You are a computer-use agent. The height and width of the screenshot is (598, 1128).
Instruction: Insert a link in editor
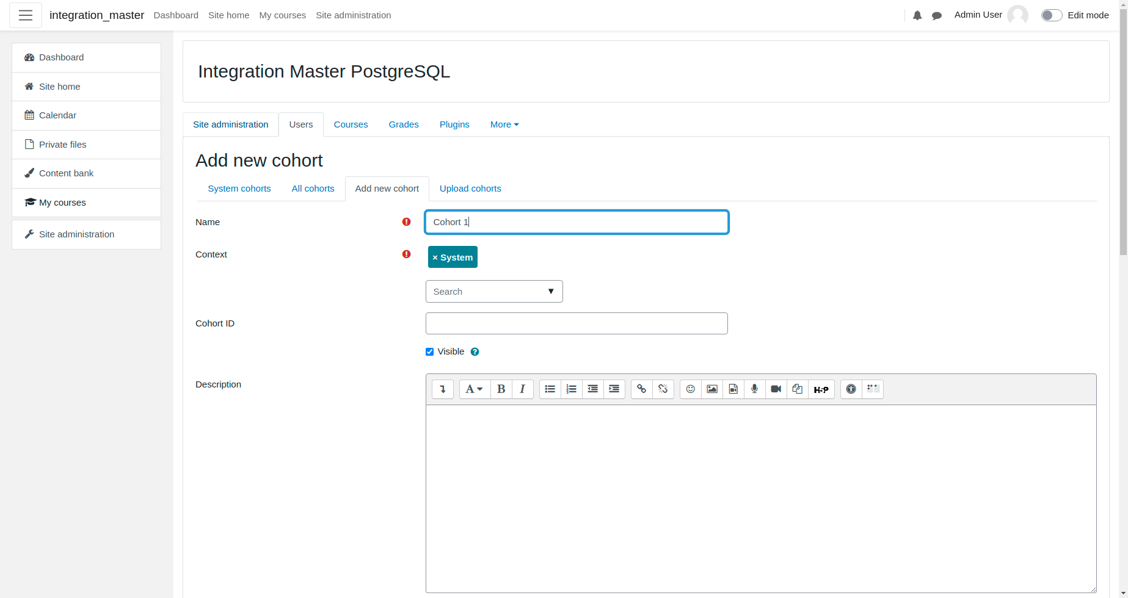641,389
